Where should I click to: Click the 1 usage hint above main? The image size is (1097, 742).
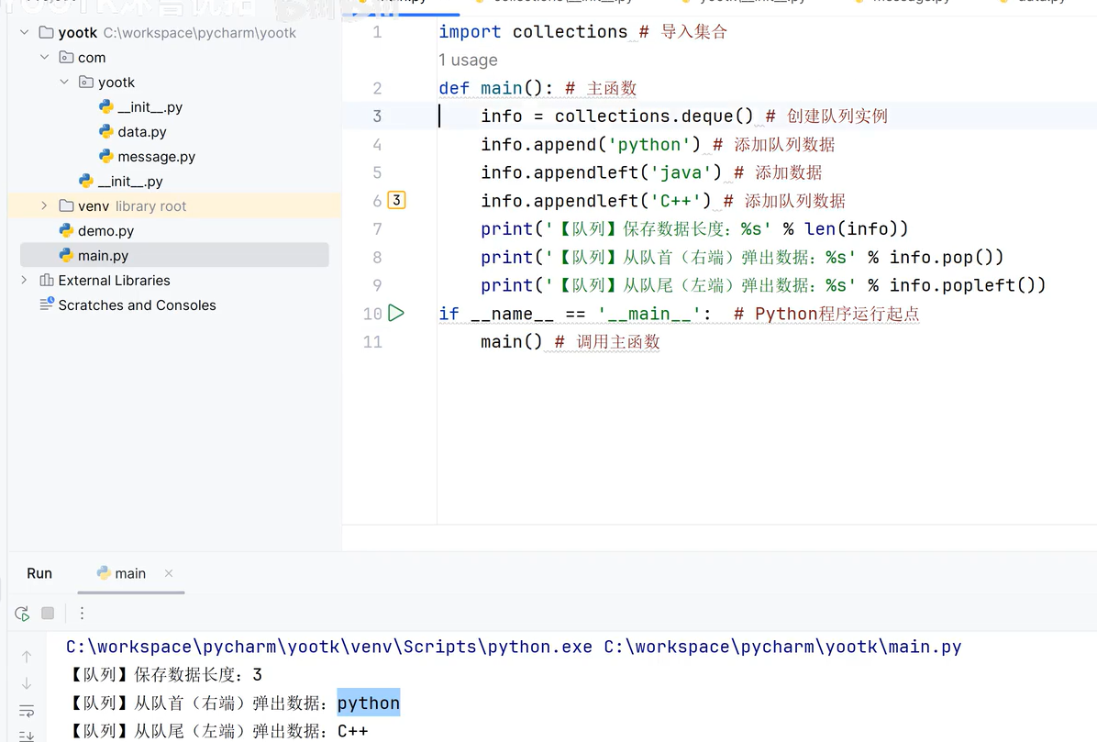point(468,61)
